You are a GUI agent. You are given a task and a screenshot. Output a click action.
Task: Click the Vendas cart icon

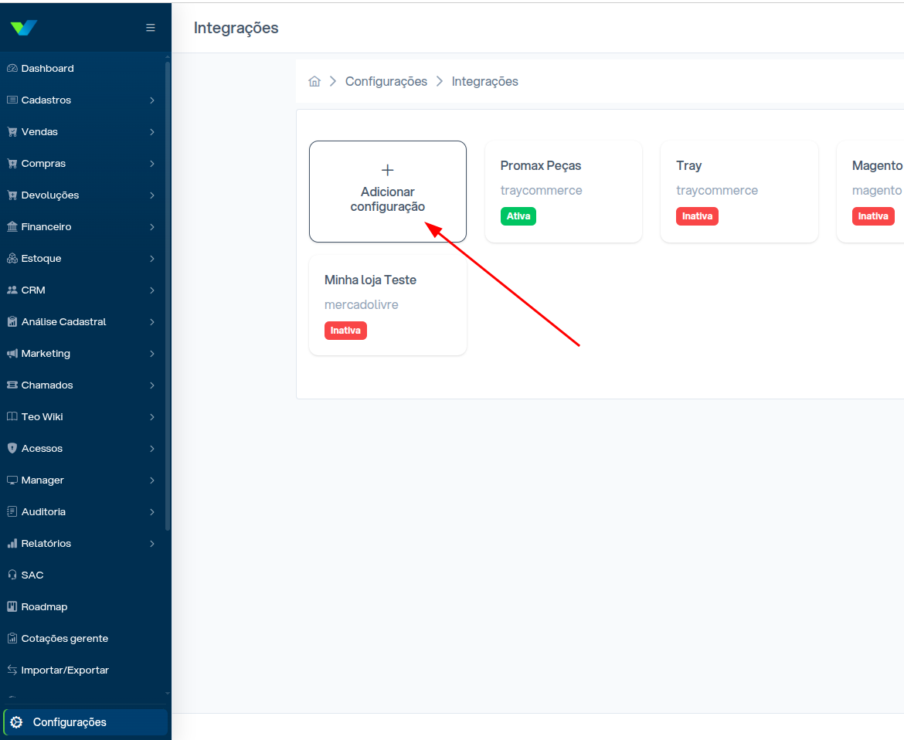click(12, 131)
